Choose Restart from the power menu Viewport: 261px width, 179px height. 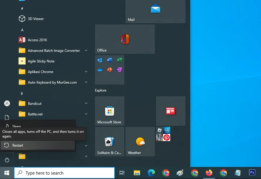tap(38, 145)
